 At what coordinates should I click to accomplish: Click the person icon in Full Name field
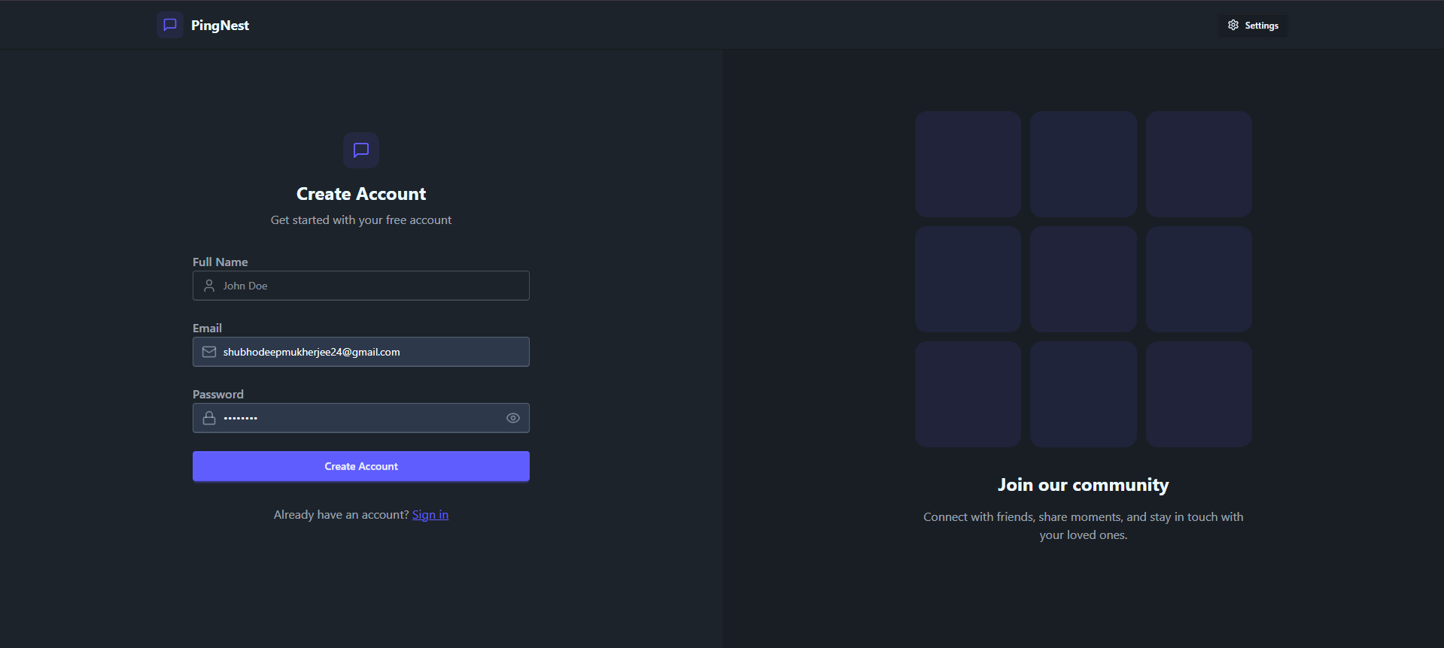coord(209,286)
